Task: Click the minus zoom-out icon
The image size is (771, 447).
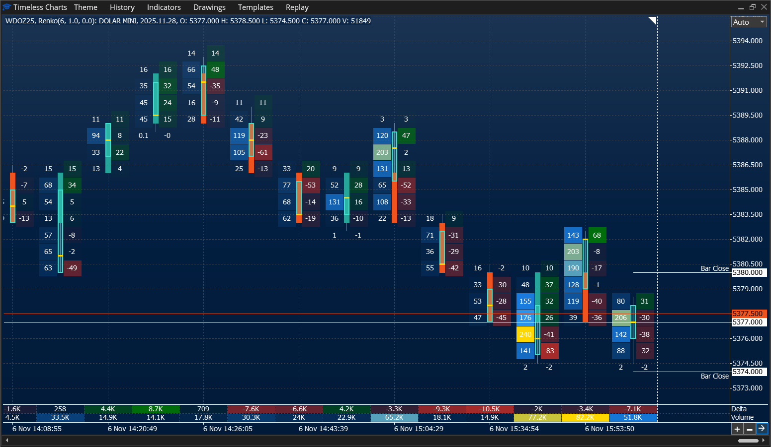Action: [750, 429]
